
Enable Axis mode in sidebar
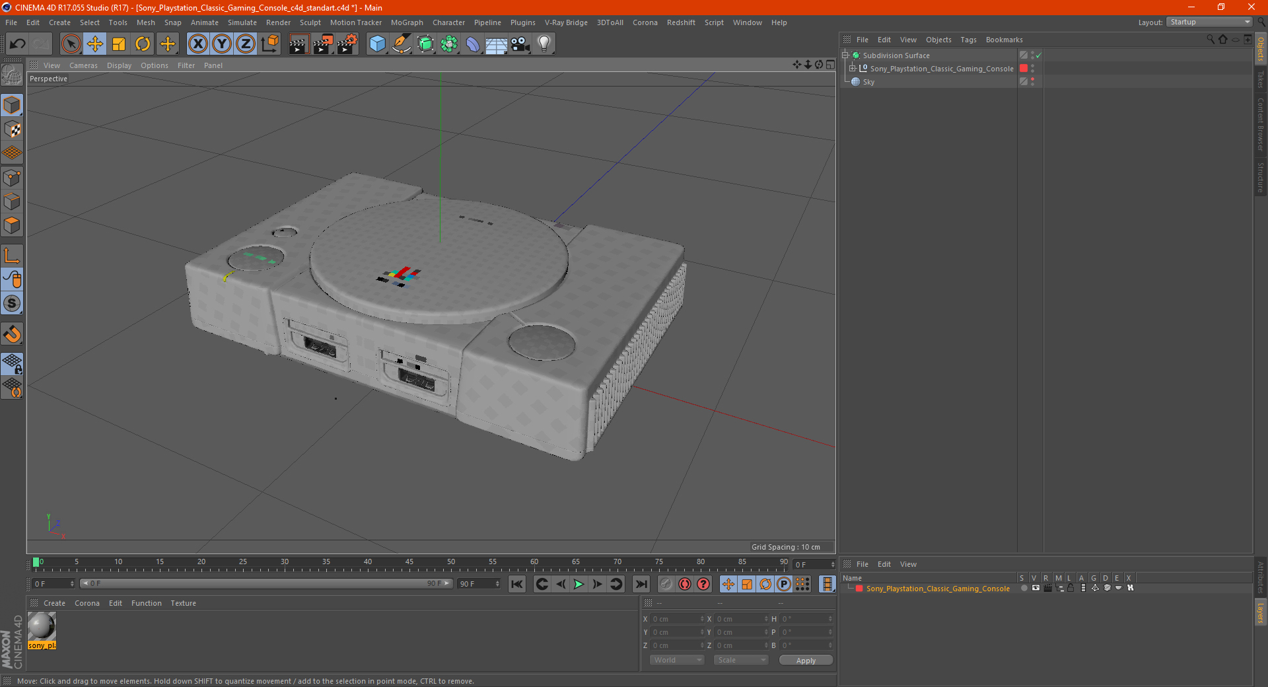[x=12, y=256]
